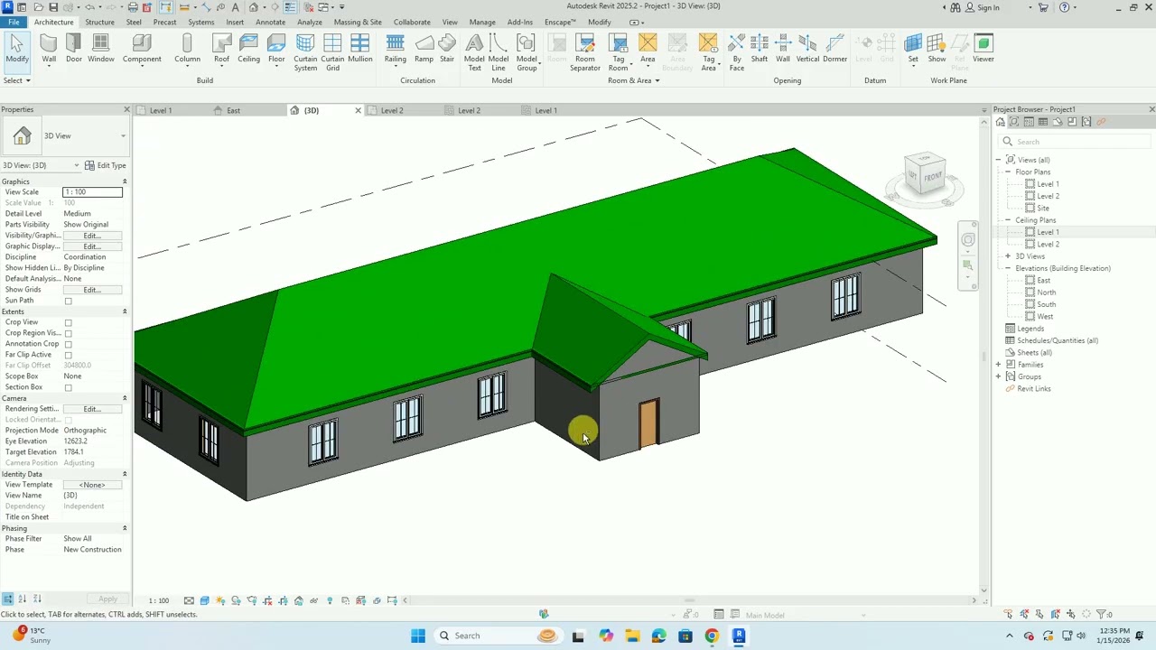The width and height of the screenshot is (1156, 650).
Task: Select the Tag Room tool
Action: click(619, 52)
